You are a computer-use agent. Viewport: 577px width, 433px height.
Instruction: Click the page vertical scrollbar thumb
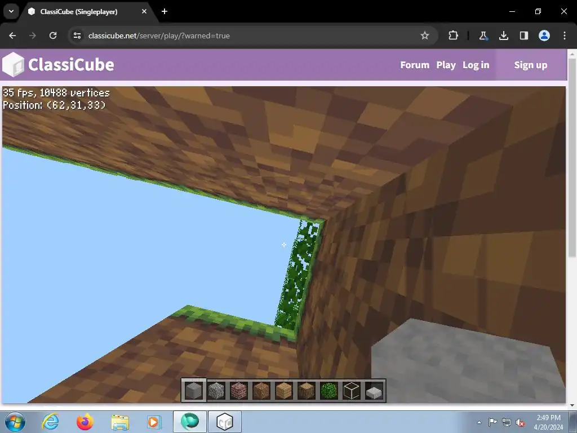[x=572, y=158]
